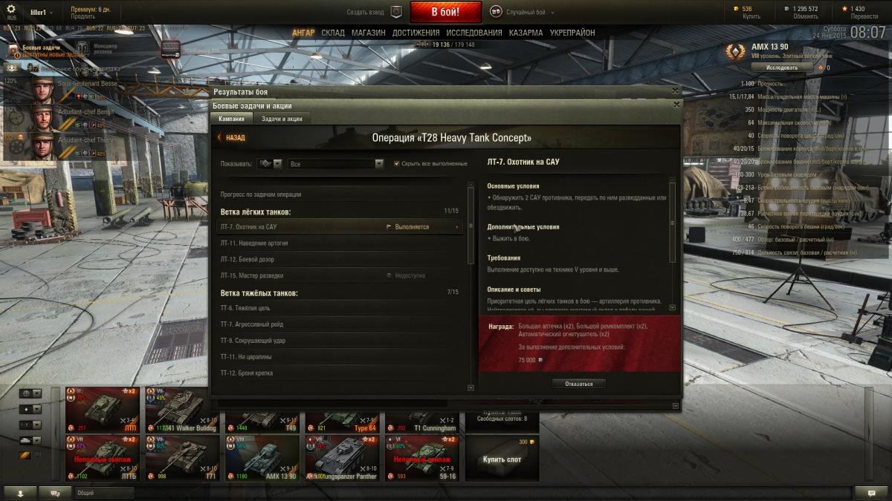Select the AMX 13 90 tank thumbnail
Screen dimensions: 892x501
[x=262, y=457]
